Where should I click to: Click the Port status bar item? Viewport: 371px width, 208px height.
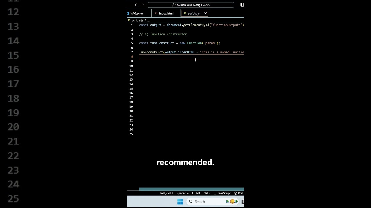pos(239,193)
